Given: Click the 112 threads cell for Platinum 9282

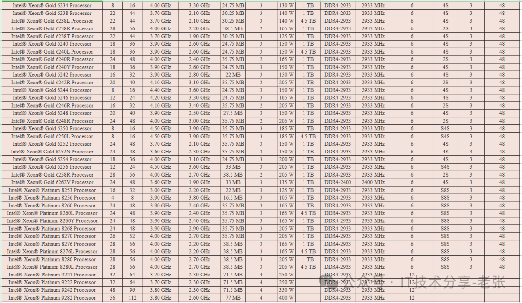Looking at the screenshot, I should 132,298.
